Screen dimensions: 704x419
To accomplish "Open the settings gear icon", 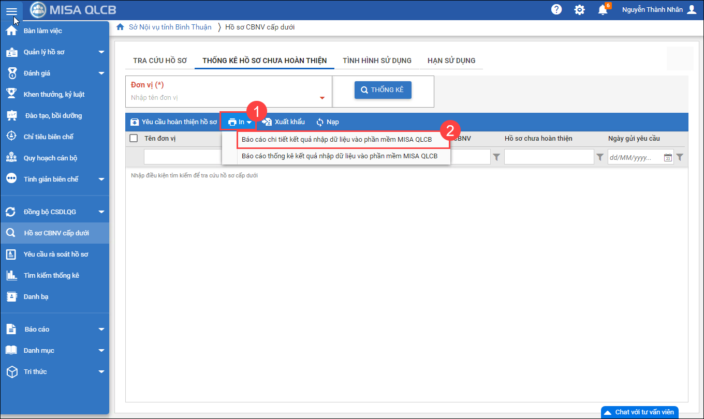I will pos(580,10).
